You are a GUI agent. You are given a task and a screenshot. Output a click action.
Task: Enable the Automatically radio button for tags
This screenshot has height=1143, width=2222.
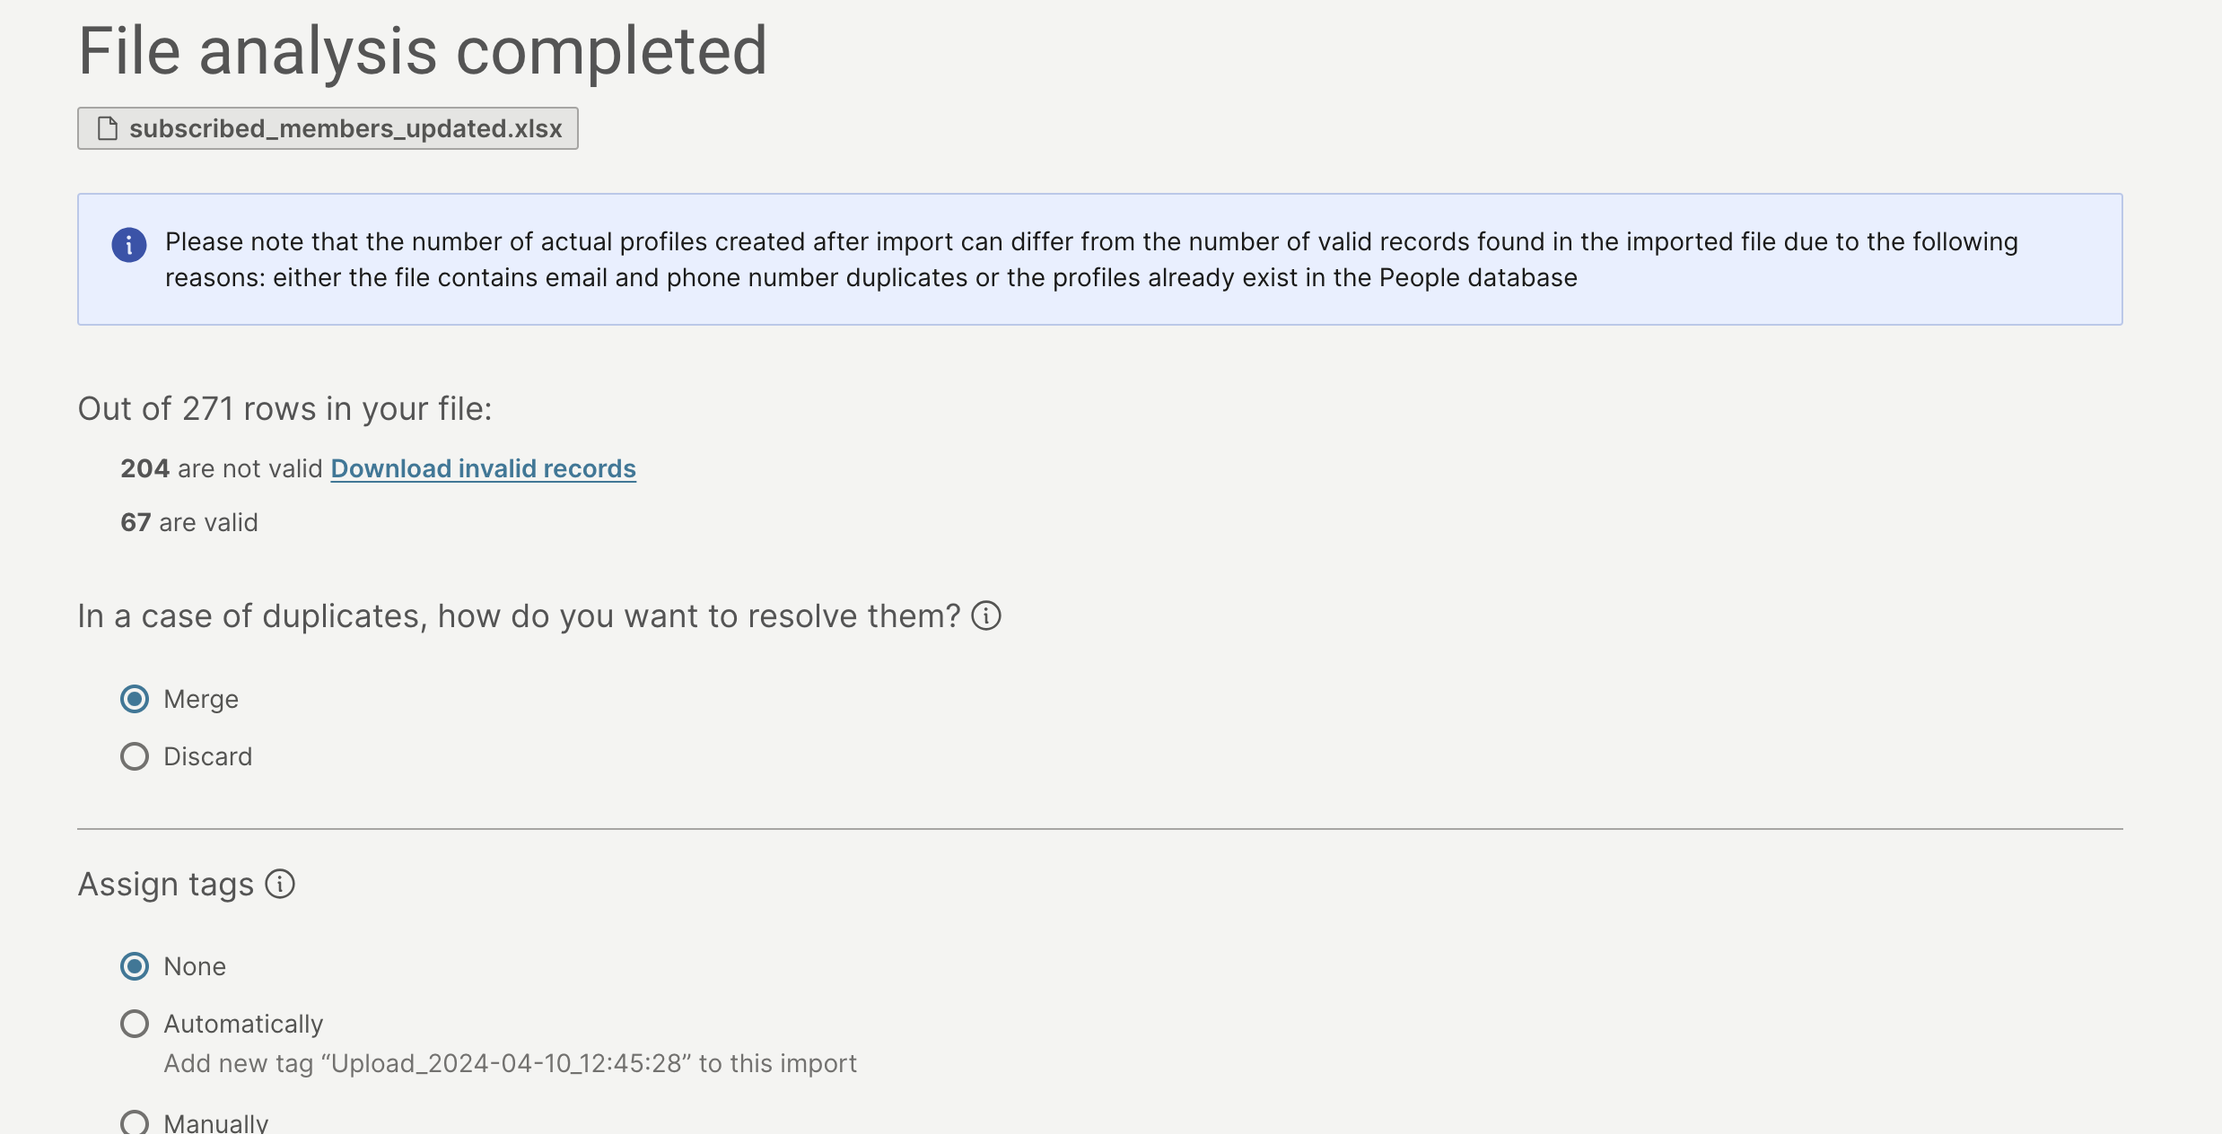click(135, 1025)
